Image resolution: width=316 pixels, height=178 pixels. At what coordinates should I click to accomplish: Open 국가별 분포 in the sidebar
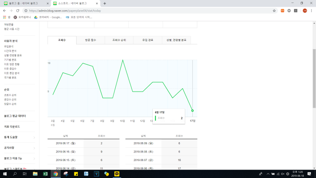(x=10, y=78)
